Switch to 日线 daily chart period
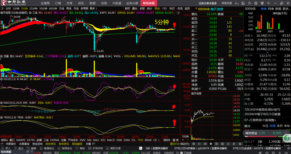 coord(62,9)
